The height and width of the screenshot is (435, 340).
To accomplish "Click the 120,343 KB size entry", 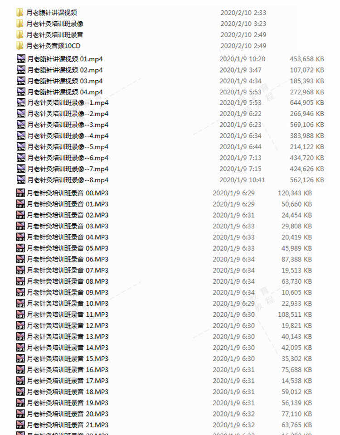I will [295, 193].
